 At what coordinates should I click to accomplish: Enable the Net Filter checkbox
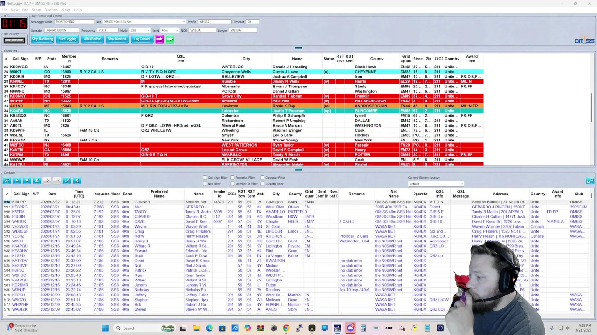pos(205,184)
